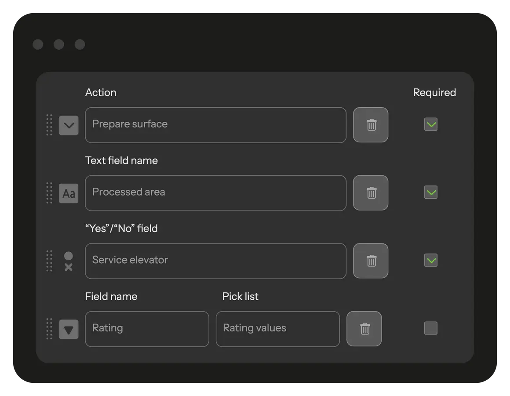
Task: Click trash icon next to Rating values
Action: pyautogui.click(x=364, y=329)
